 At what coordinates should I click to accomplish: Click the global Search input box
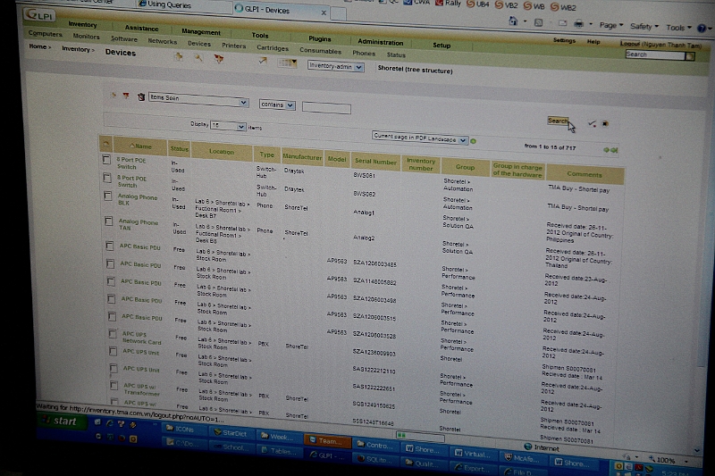click(x=655, y=54)
